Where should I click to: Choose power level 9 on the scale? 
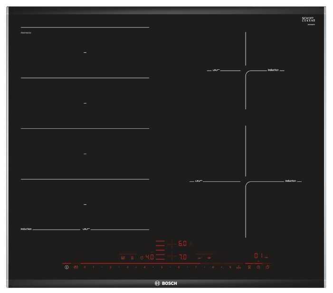click(230, 267)
